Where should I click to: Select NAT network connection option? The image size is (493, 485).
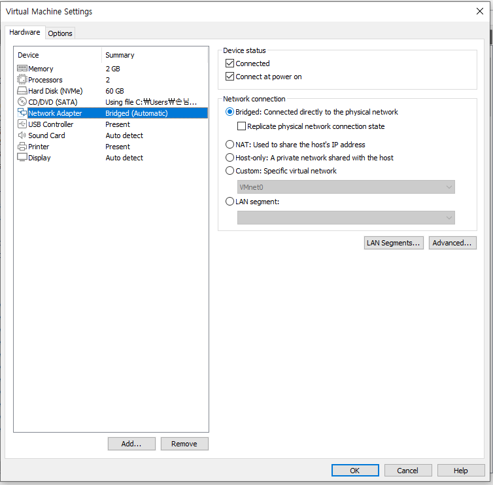pos(230,145)
